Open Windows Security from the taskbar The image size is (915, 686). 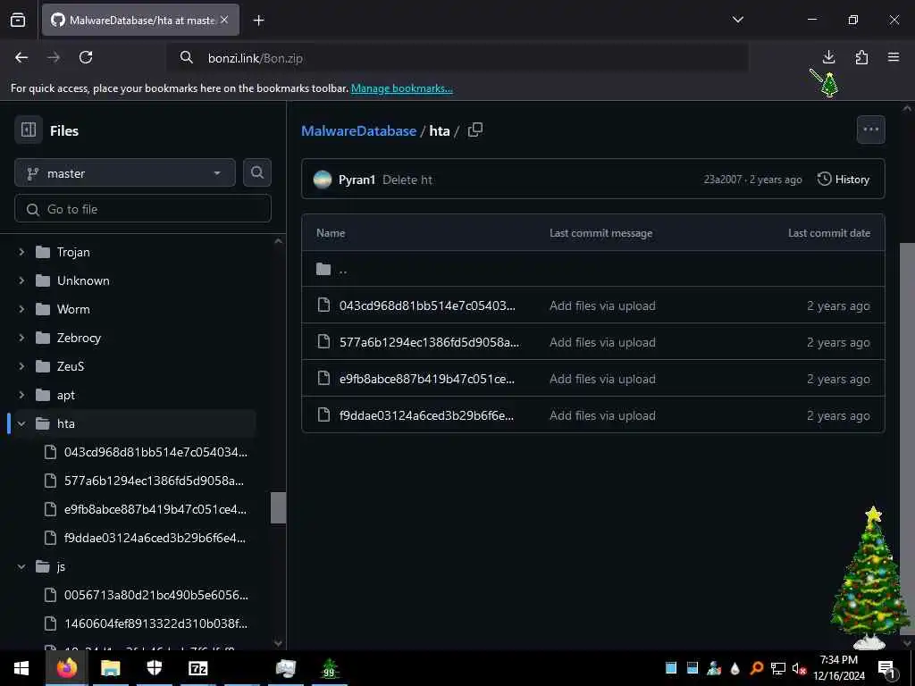[154, 668]
